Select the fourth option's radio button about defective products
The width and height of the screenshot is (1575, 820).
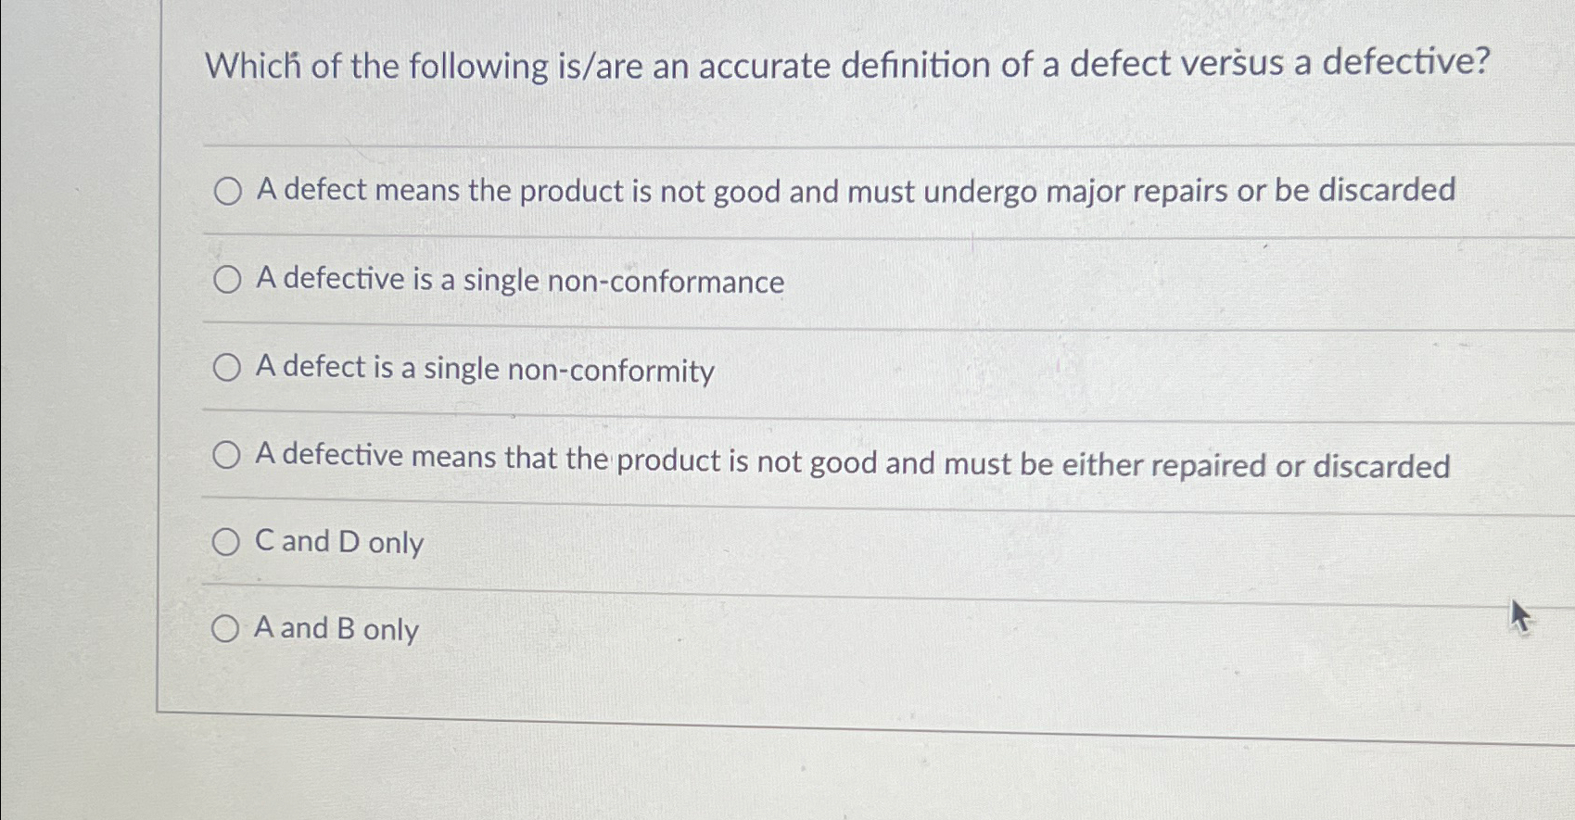(x=227, y=454)
